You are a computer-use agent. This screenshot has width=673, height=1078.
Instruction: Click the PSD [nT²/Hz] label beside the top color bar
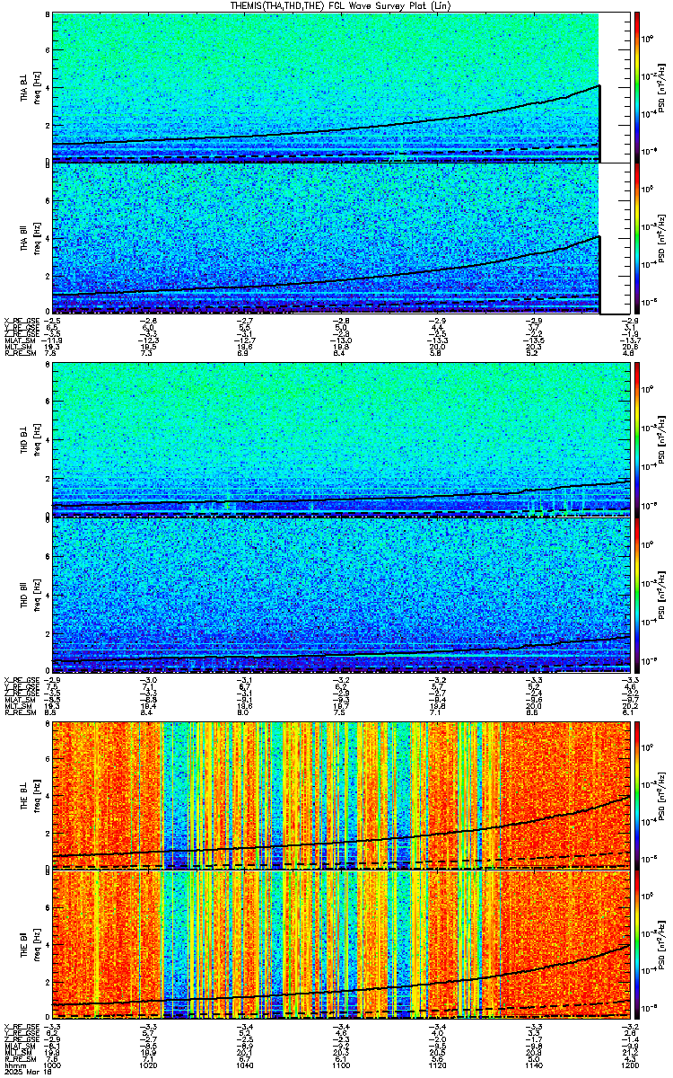(662, 87)
